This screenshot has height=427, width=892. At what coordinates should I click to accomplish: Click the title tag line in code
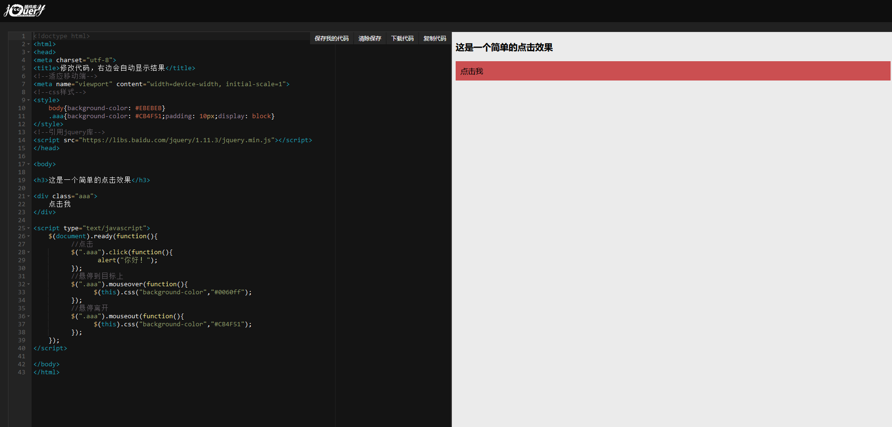click(x=115, y=68)
